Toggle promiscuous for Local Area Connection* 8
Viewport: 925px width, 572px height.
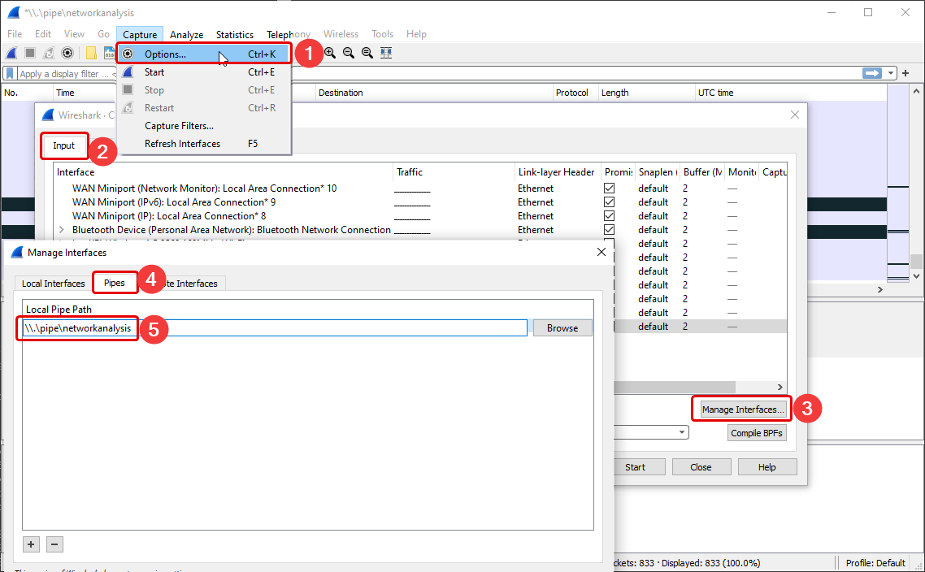coord(610,216)
